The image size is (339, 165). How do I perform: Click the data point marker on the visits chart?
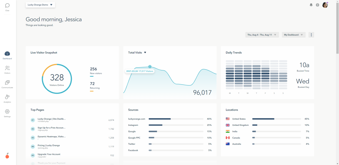point(150,67)
